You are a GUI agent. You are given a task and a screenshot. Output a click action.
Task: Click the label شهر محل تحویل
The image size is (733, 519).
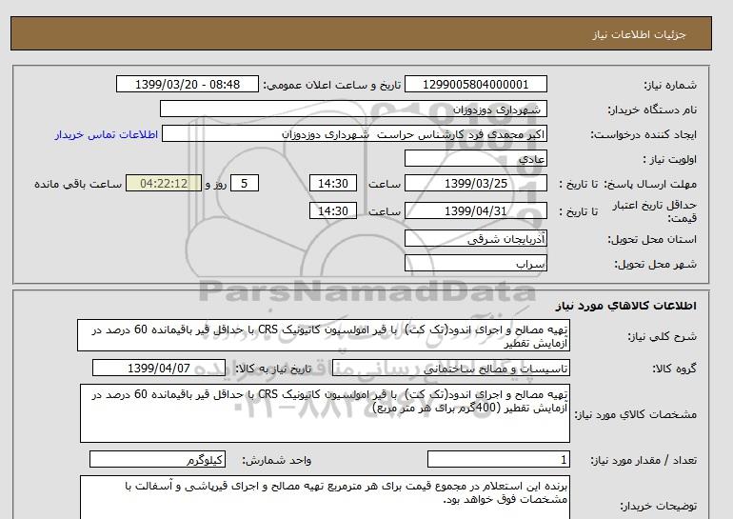655,264
